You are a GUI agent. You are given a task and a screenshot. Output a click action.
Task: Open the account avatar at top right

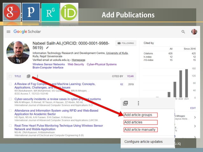tap(194, 32)
